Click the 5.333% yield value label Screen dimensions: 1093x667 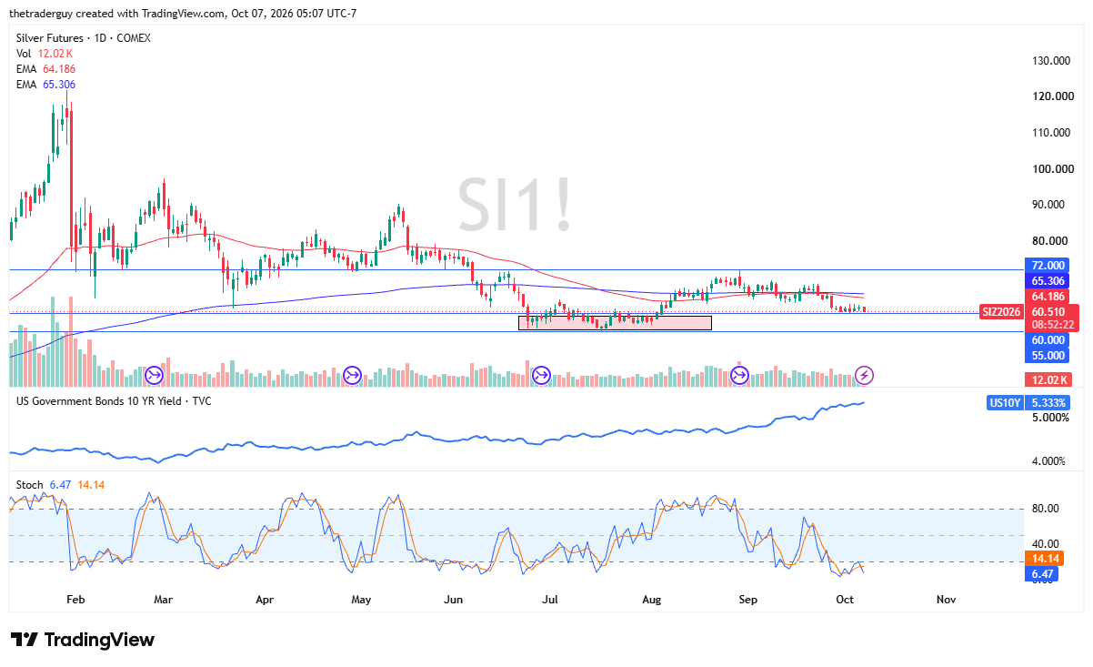[x=1049, y=402]
